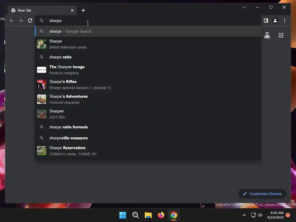Viewport: 296px width, 222px height.
Task: Click in the address bar text field
Action: pos(148,21)
